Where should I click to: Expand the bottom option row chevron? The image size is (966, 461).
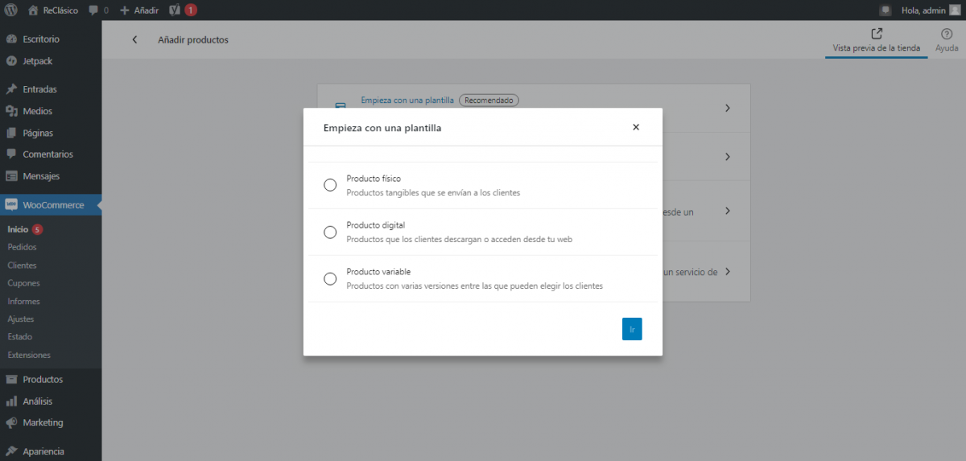[727, 272]
